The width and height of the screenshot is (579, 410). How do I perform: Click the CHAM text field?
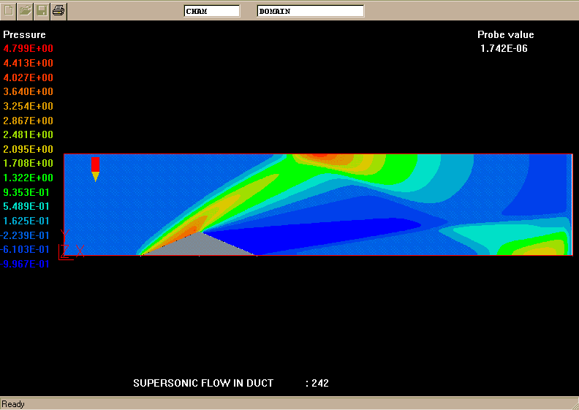click(x=211, y=11)
